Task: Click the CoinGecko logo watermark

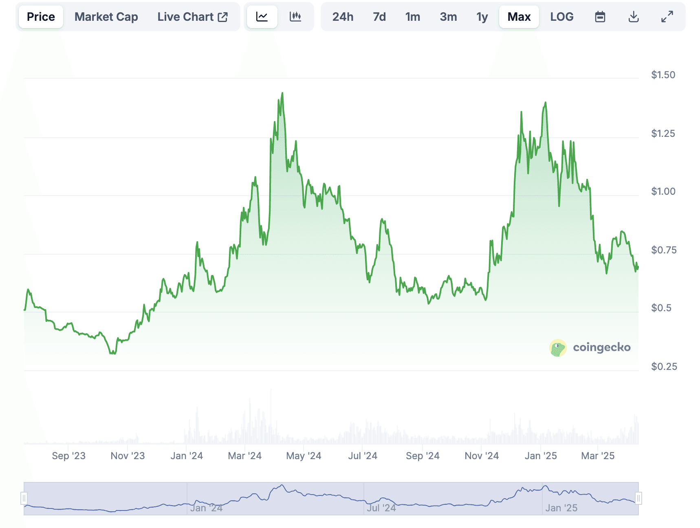Action: tap(590, 348)
